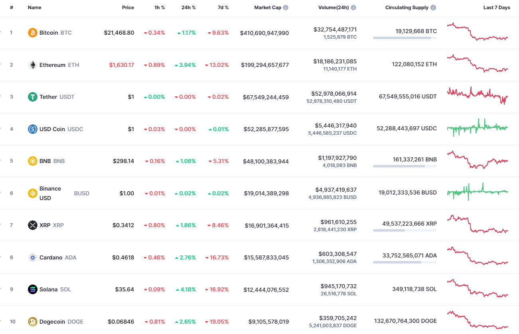This screenshot has height=334, width=519.
Task: Sort the table by 7d %
Action: [x=223, y=7]
